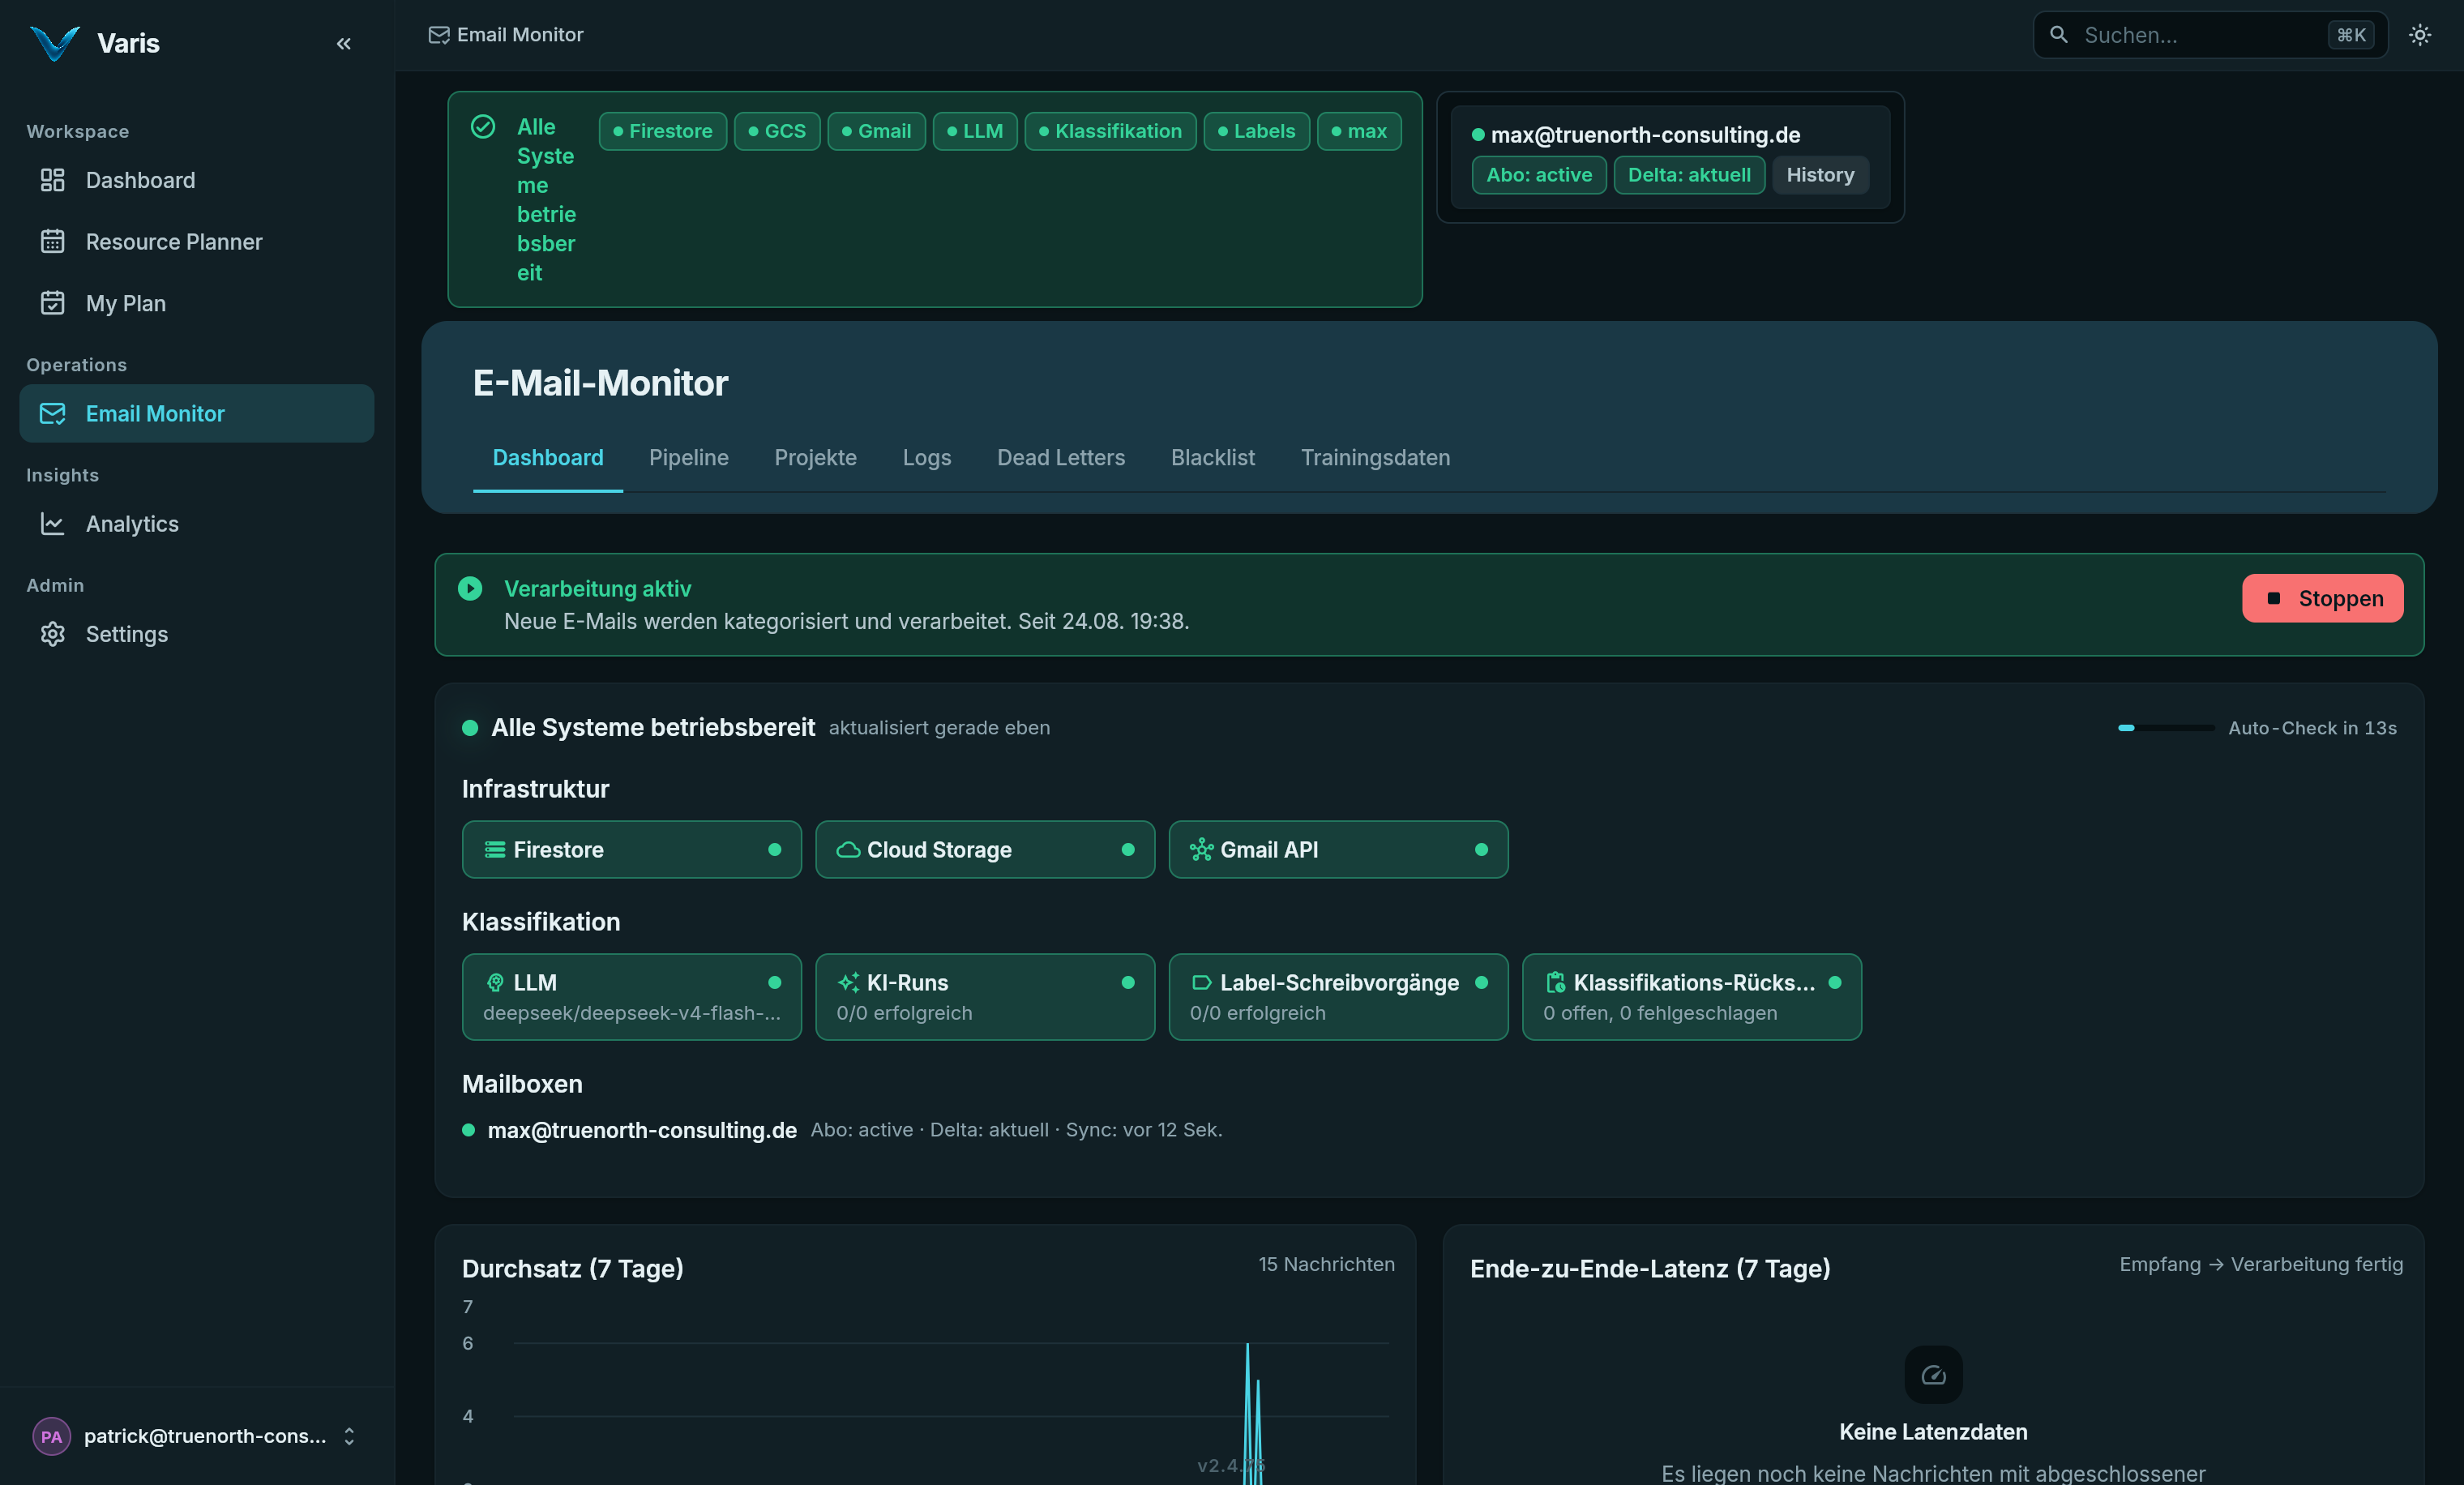
Task: Click the Resource Planner calendar icon
Action: pos(52,241)
